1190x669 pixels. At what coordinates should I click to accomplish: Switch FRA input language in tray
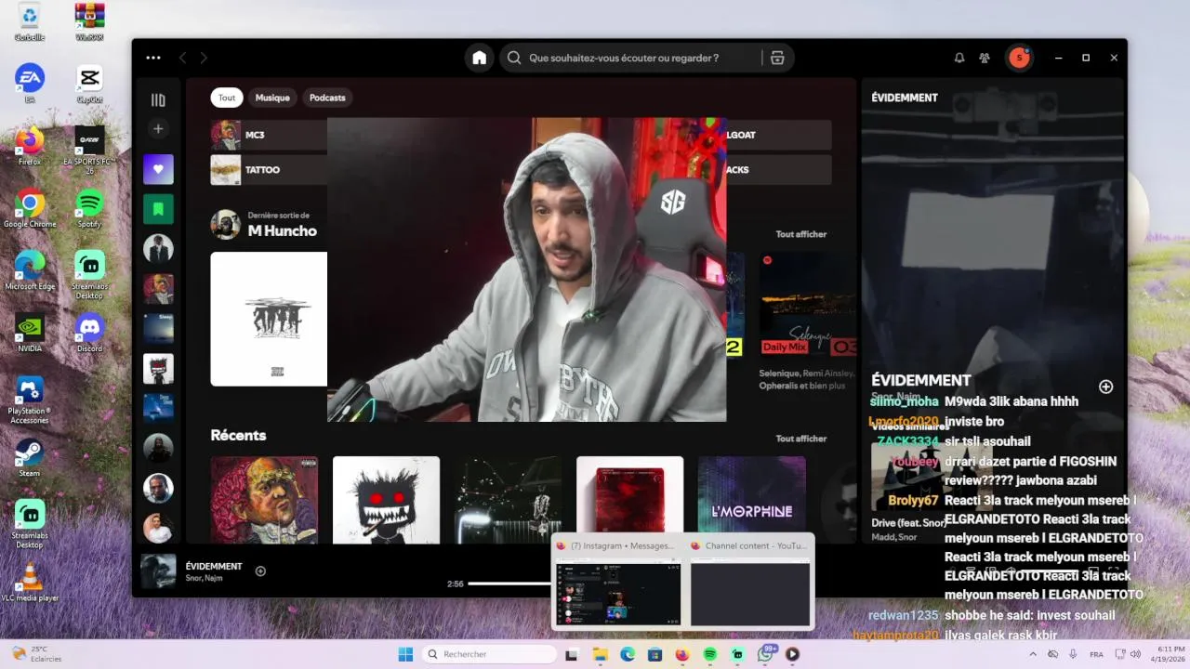tap(1096, 654)
